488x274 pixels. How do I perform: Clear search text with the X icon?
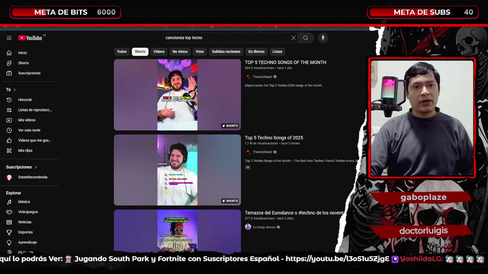click(294, 38)
